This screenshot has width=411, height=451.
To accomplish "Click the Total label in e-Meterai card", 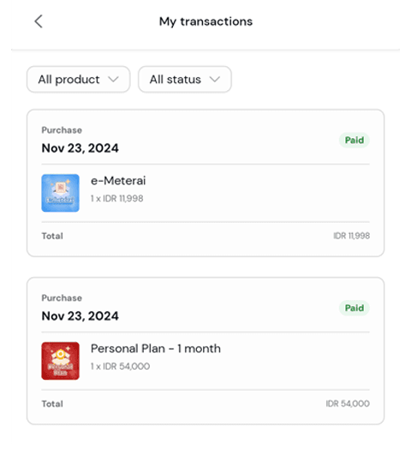I will point(52,236).
